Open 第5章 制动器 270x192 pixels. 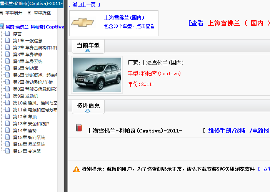coord(26,68)
